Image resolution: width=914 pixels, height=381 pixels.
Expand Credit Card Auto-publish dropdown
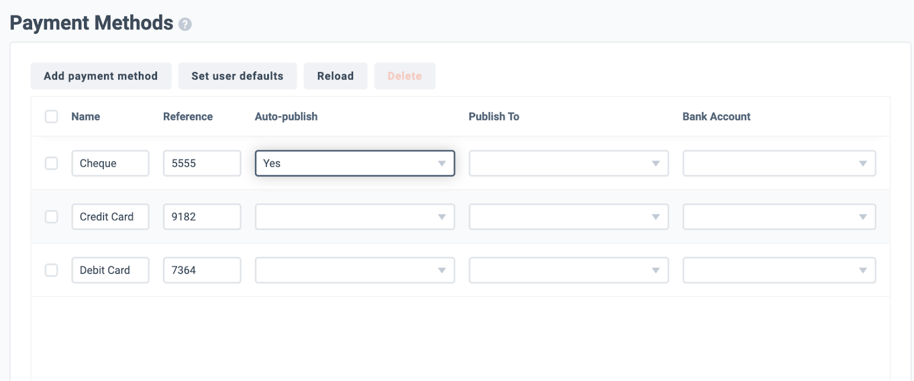355,217
